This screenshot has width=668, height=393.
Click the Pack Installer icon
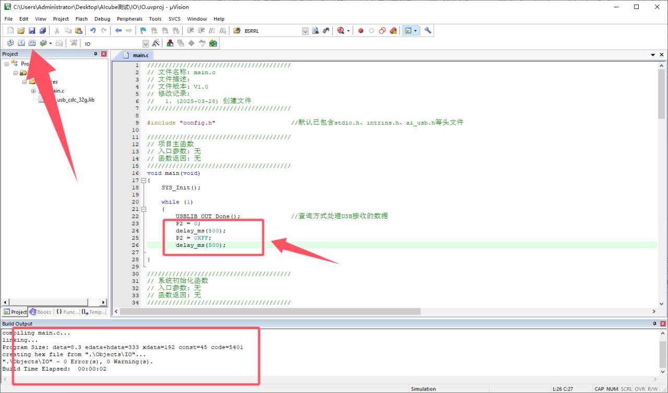click(213, 43)
